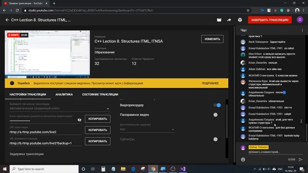Open File Explorer from taskbar
Screen dimensions: 308x173
pyautogui.click(x=123, y=169)
